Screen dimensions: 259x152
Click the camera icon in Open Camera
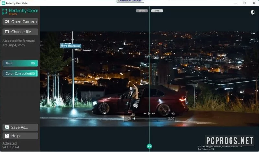7,22
